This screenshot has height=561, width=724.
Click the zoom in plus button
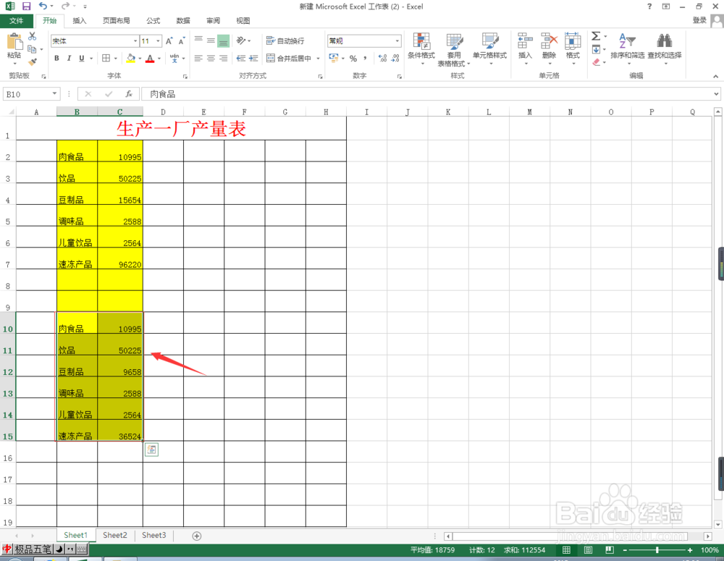(x=690, y=550)
